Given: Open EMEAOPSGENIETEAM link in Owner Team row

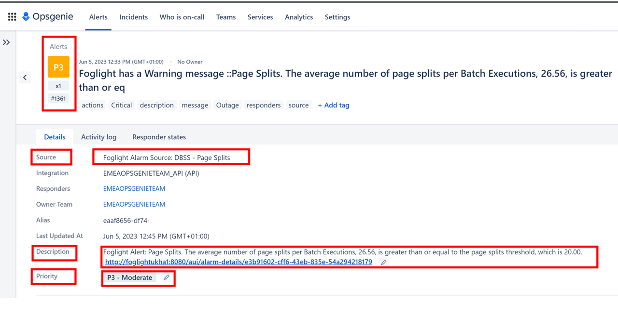Looking at the screenshot, I should tap(134, 204).
